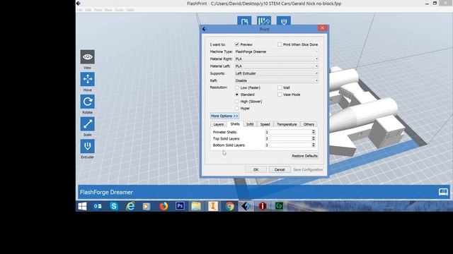The height and width of the screenshot is (254, 453).
Task: Activate the Move tool in left sidebar
Action: click(x=87, y=79)
